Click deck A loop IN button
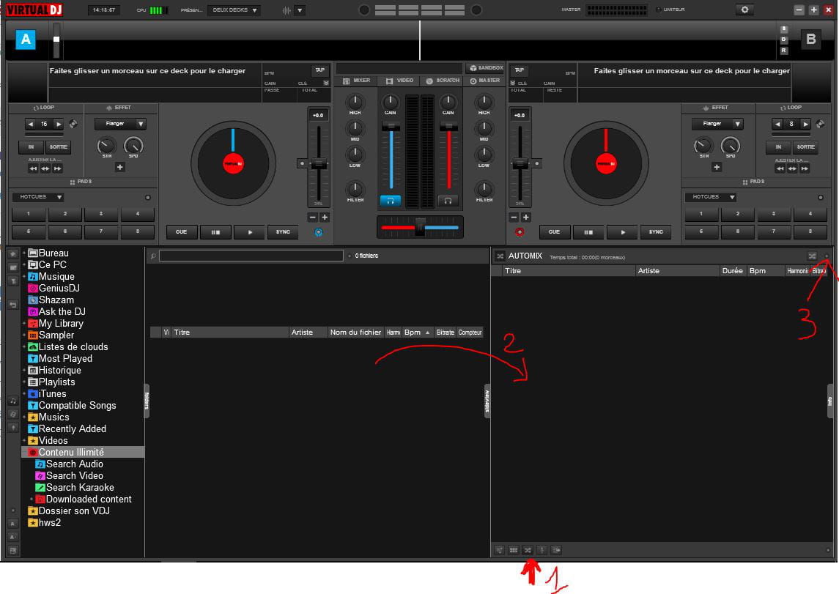839x594 pixels. [31, 147]
